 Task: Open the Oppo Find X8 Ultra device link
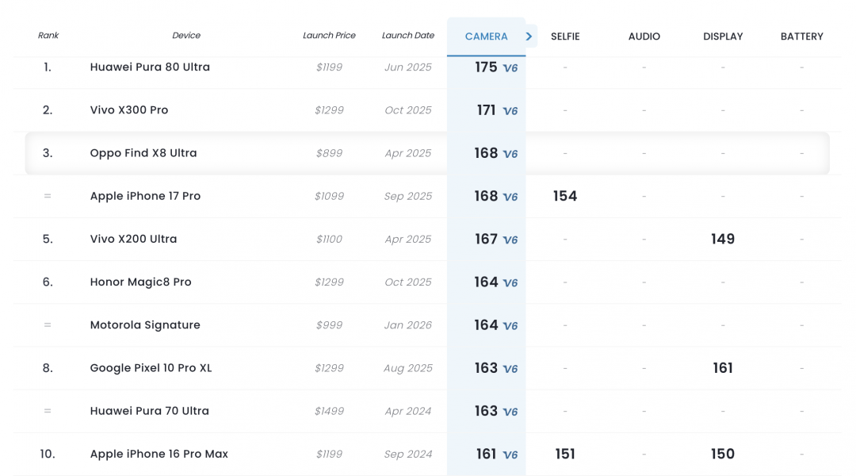pyautogui.click(x=143, y=153)
